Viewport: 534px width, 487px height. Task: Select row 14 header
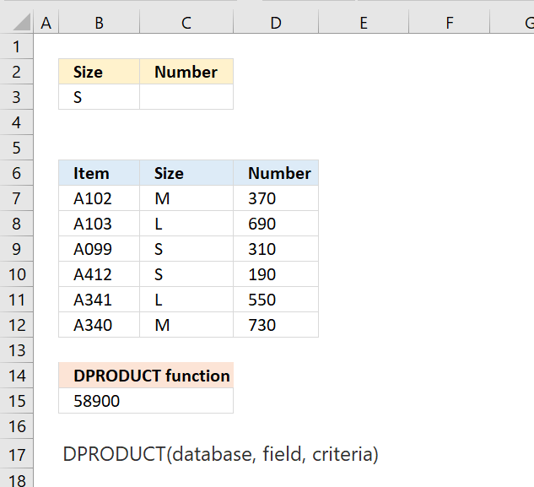[16, 376]
